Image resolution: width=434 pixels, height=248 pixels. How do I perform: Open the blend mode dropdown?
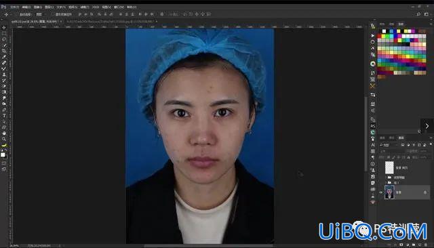pos(392,151)
